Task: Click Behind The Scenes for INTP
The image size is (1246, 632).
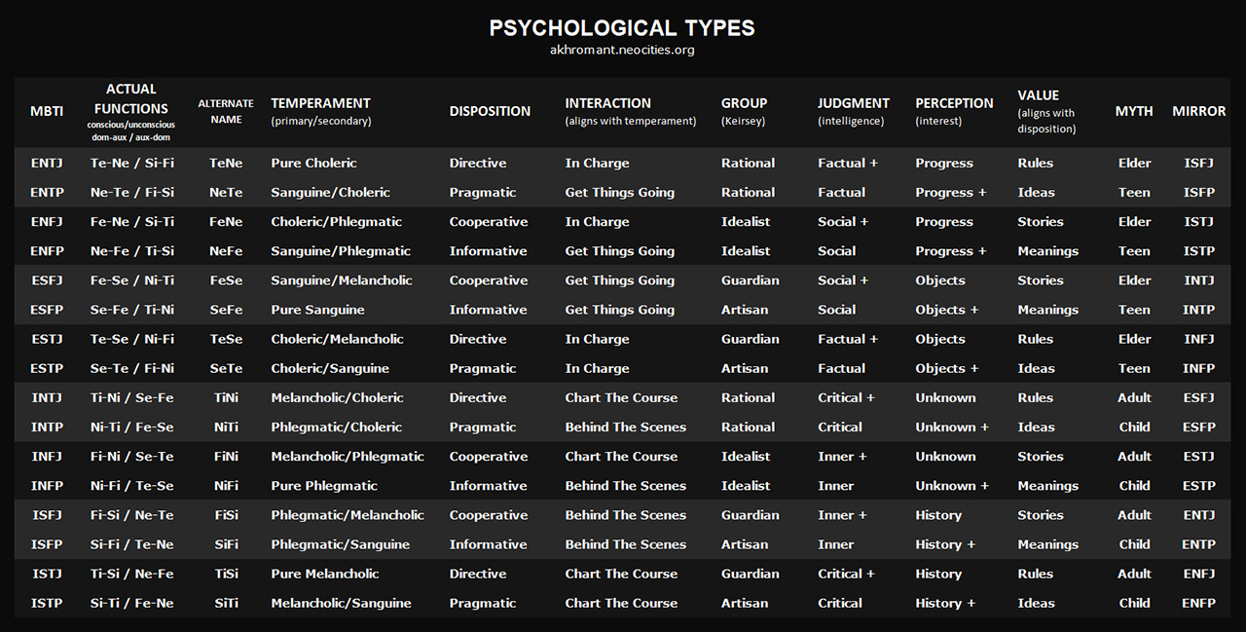Action: pos(624,427)
